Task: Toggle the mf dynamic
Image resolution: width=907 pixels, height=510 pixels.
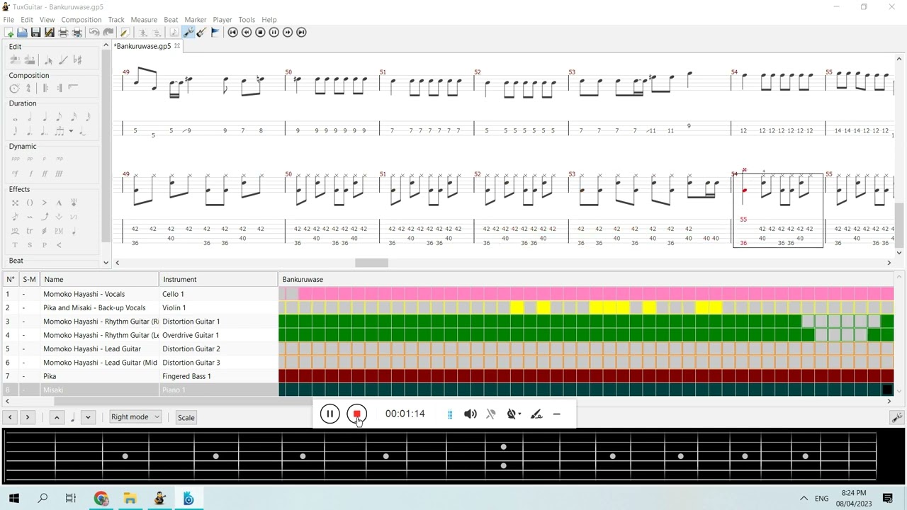Action: (15, 174)
